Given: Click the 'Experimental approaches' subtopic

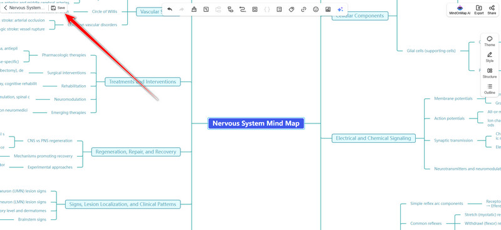Looking at the screenshot, I should click(x=50, y=167).
